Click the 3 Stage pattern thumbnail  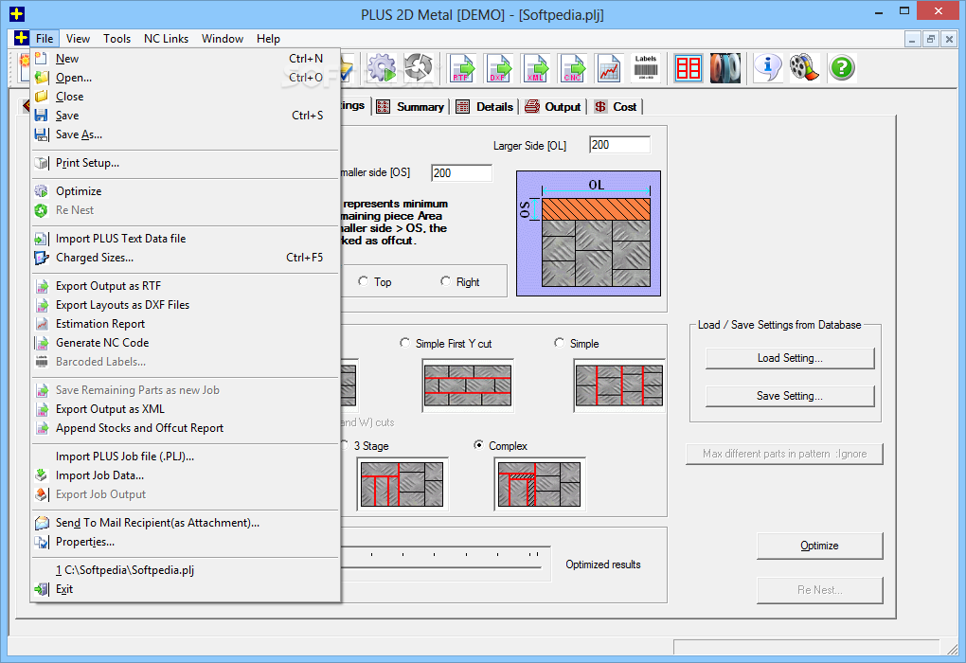[402, 484]
